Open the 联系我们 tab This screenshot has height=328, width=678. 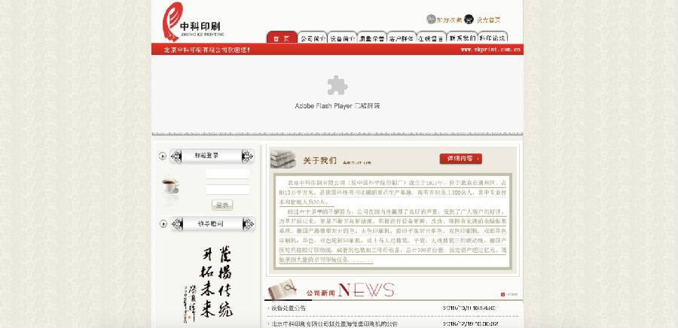tap(463, 38)
